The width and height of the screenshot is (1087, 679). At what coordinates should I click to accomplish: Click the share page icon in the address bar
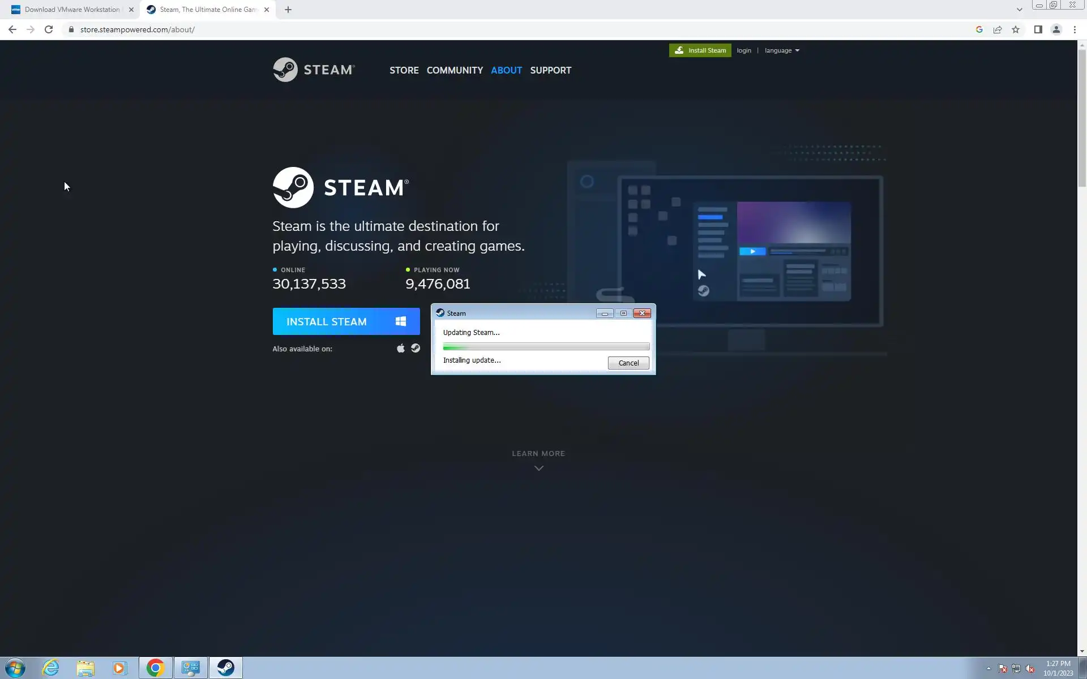(x=998, y=29)
